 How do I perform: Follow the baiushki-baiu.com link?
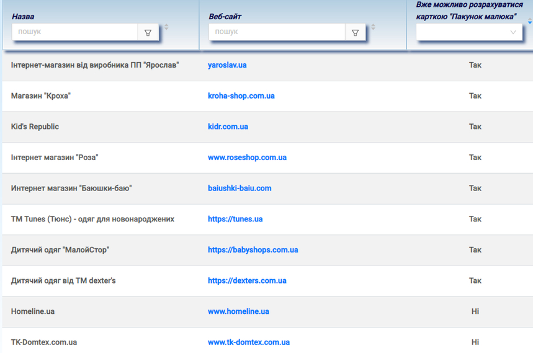(240, 188)
